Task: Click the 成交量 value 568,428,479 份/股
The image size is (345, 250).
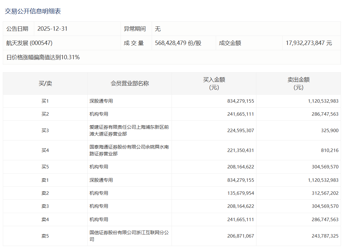Action: tap(178, 43)
